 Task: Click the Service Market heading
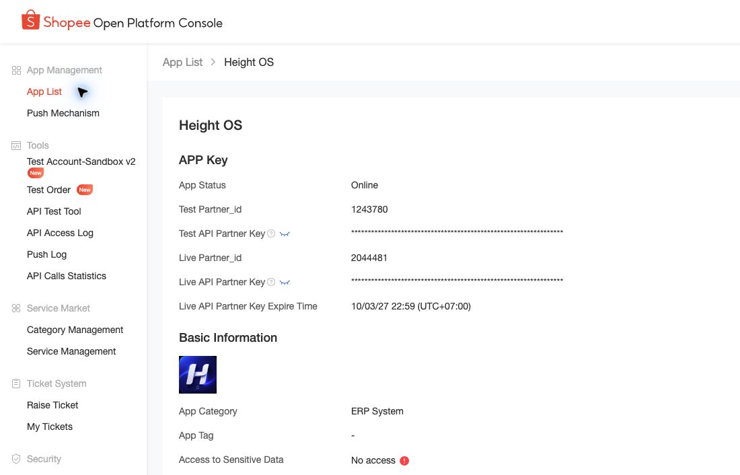tap(59, 308)
